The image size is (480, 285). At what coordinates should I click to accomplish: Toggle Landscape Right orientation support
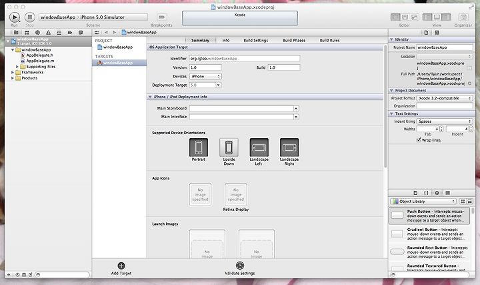tap(289, 148)
